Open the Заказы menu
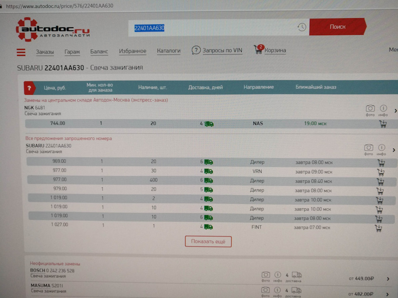Image resolution: width=398 pixels, height=298 pixels. point(45,52)
